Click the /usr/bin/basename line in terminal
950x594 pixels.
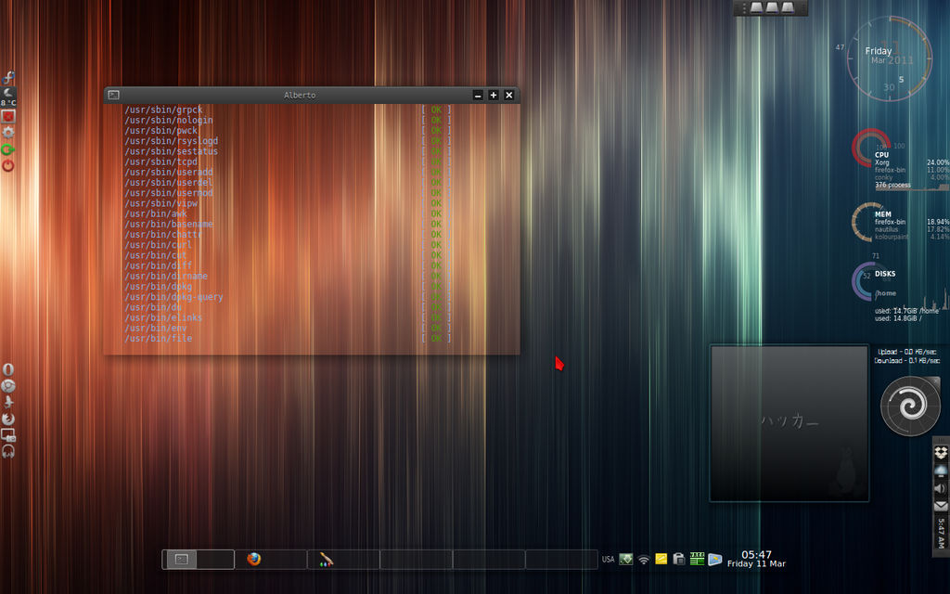click(x=169, y=225)
